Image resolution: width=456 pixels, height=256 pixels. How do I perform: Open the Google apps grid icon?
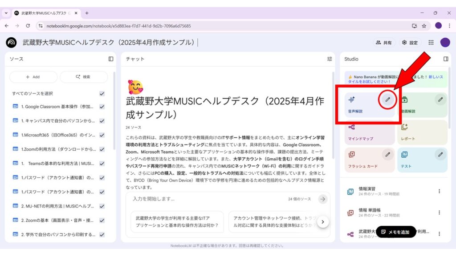(x=431, y=43)
